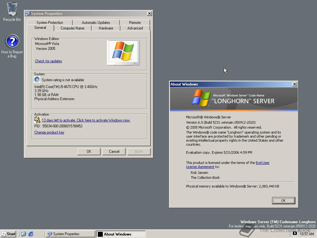Select About Windows taskbar button
This screenshot has width=317, height=238.
click(121, 234)
